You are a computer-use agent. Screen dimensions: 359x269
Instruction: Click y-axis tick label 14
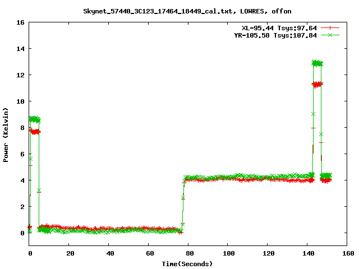[20, 49]
